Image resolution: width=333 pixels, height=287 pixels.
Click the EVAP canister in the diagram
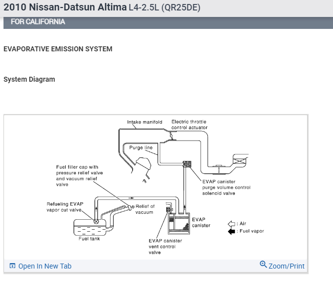pyautogui.click(x=179, y=224)
